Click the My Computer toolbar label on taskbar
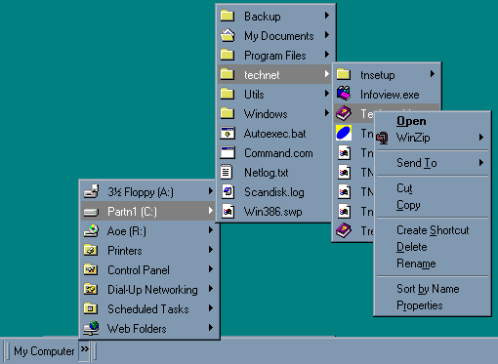 tap(44, 351)
